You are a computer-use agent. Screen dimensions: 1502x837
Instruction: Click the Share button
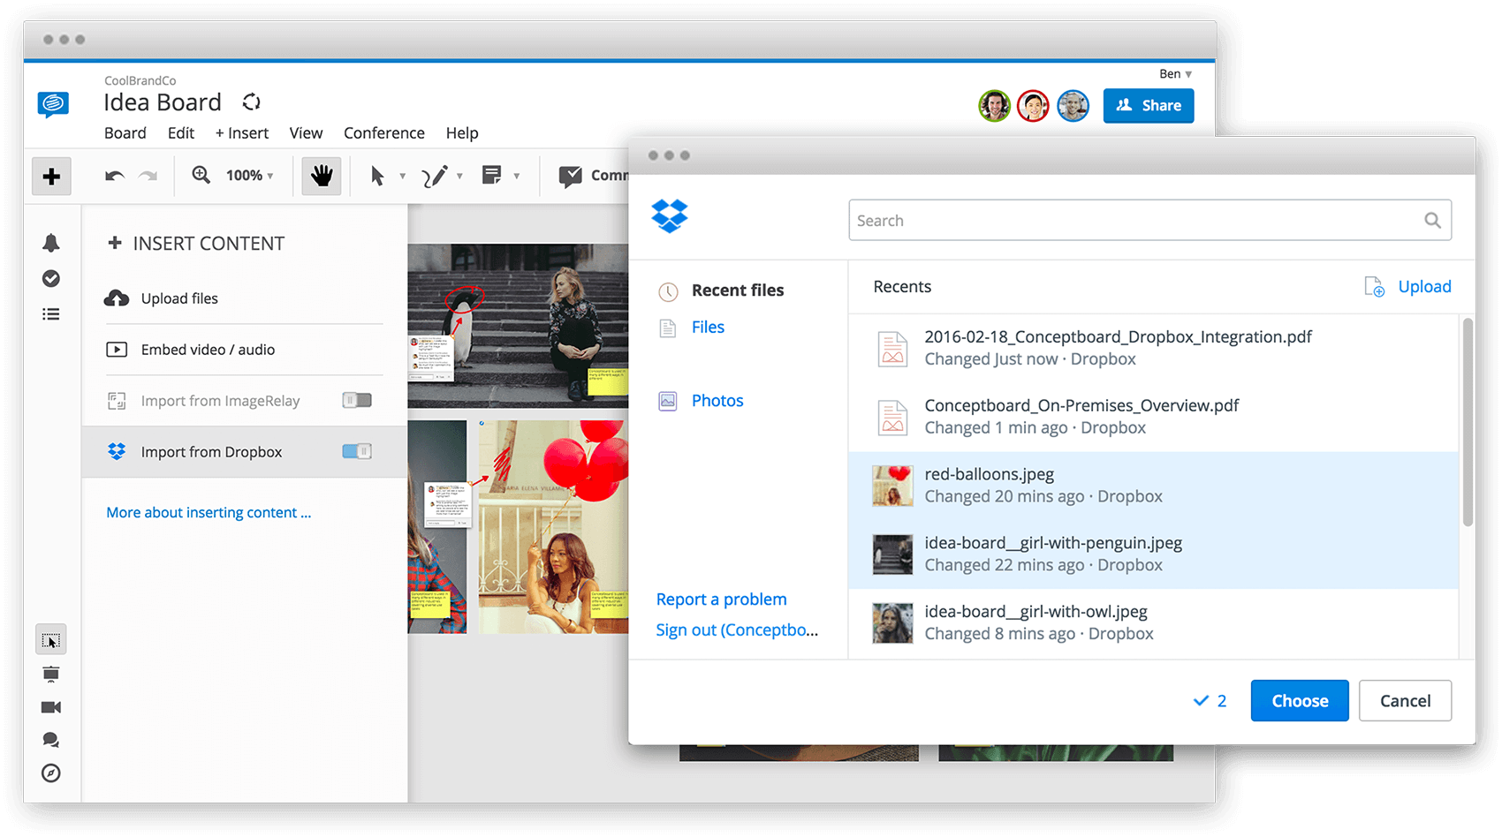click(1149, 106)
